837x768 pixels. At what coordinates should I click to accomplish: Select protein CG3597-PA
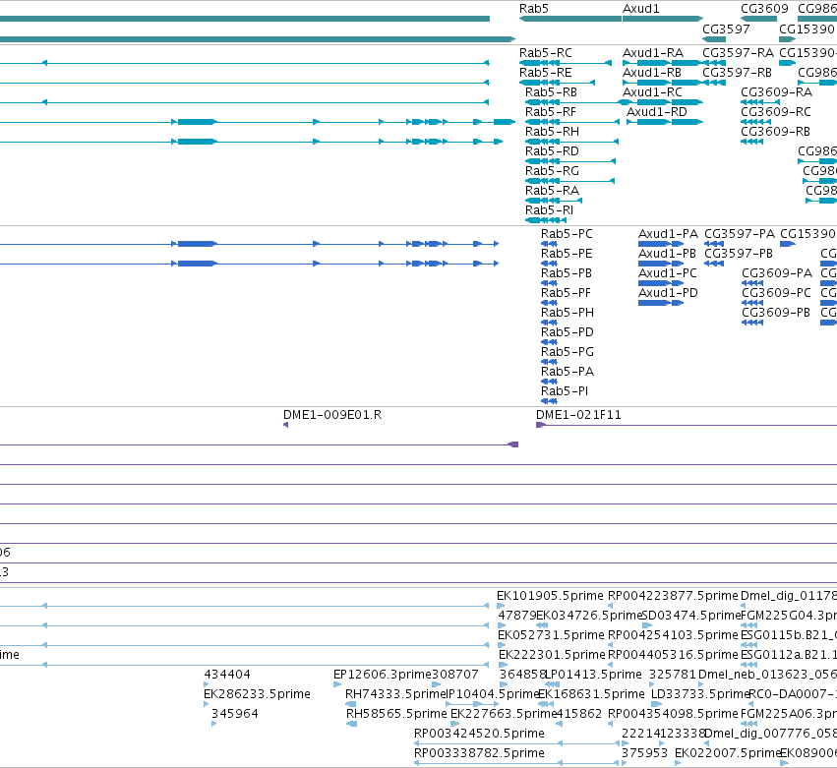(x=740, y=234)
